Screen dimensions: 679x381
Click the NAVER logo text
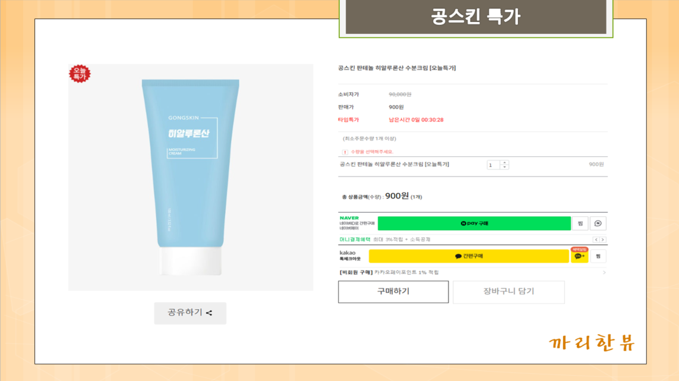tap(349, 218)
